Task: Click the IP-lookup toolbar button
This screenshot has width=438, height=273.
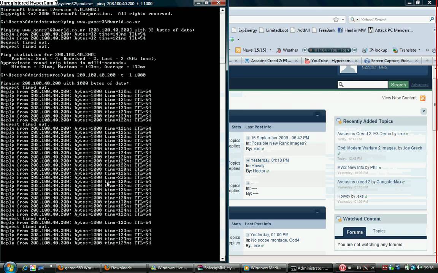Action: point(375,50)
